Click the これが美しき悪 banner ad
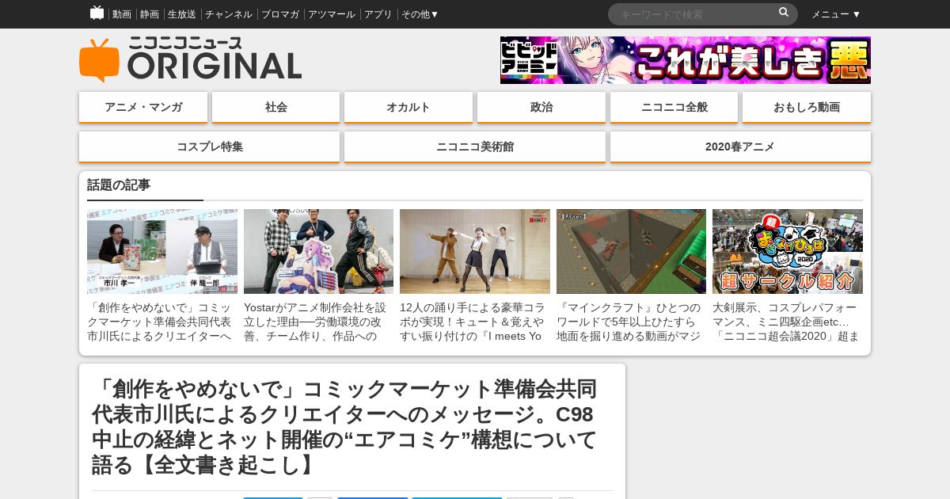 (x=686, y=60)
